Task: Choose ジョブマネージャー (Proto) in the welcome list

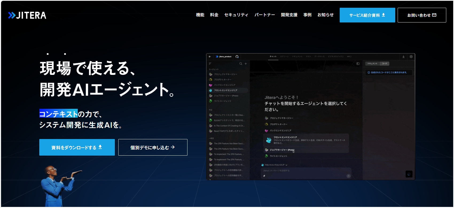Action: [306, 150]
